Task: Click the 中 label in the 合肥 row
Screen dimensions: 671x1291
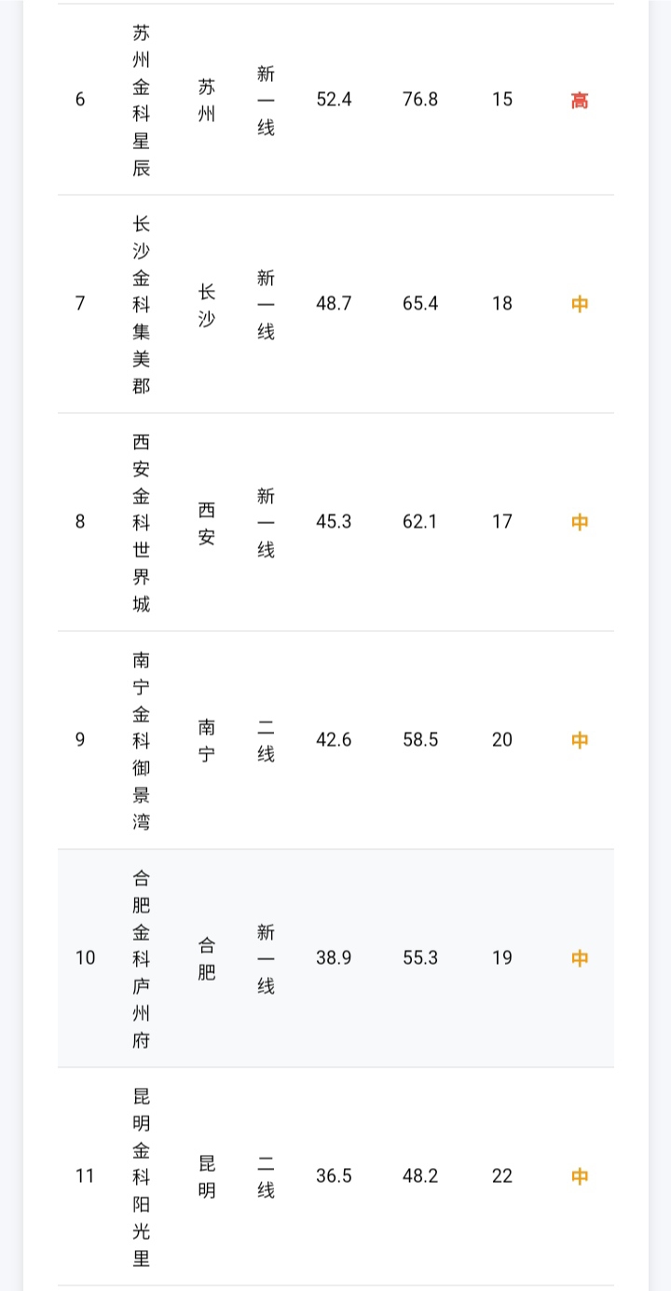Action: pyautogui.click(x=580, y=958)
